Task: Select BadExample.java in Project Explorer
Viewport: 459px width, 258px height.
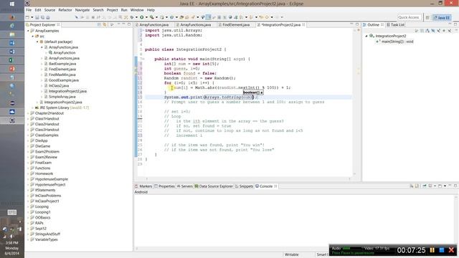Action: (x=62, y=64)
